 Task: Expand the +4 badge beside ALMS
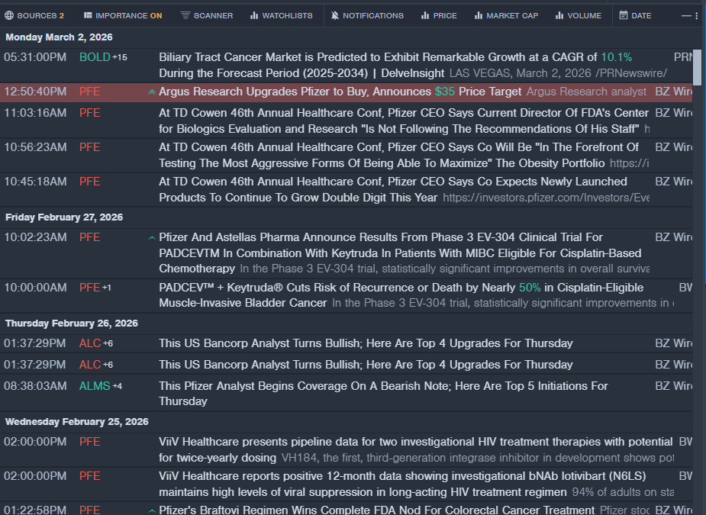pos(117,386)
